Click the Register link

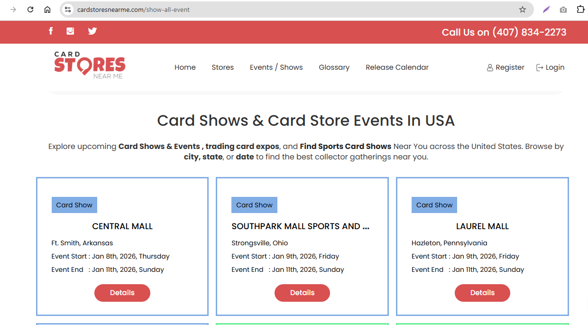point(505,67)
